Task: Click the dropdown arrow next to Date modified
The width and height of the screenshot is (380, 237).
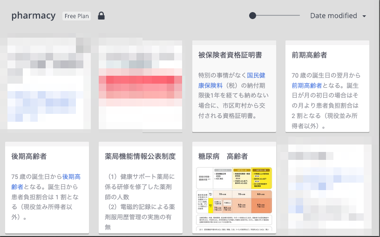Action: [364, 16]
